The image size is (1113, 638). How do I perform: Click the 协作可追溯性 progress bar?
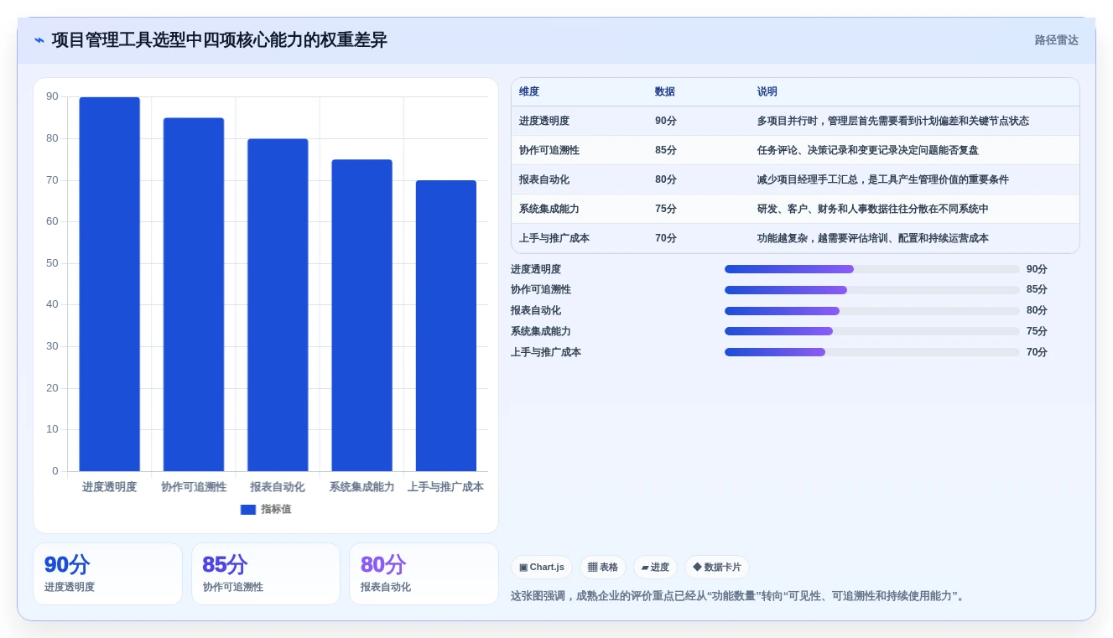872,290
